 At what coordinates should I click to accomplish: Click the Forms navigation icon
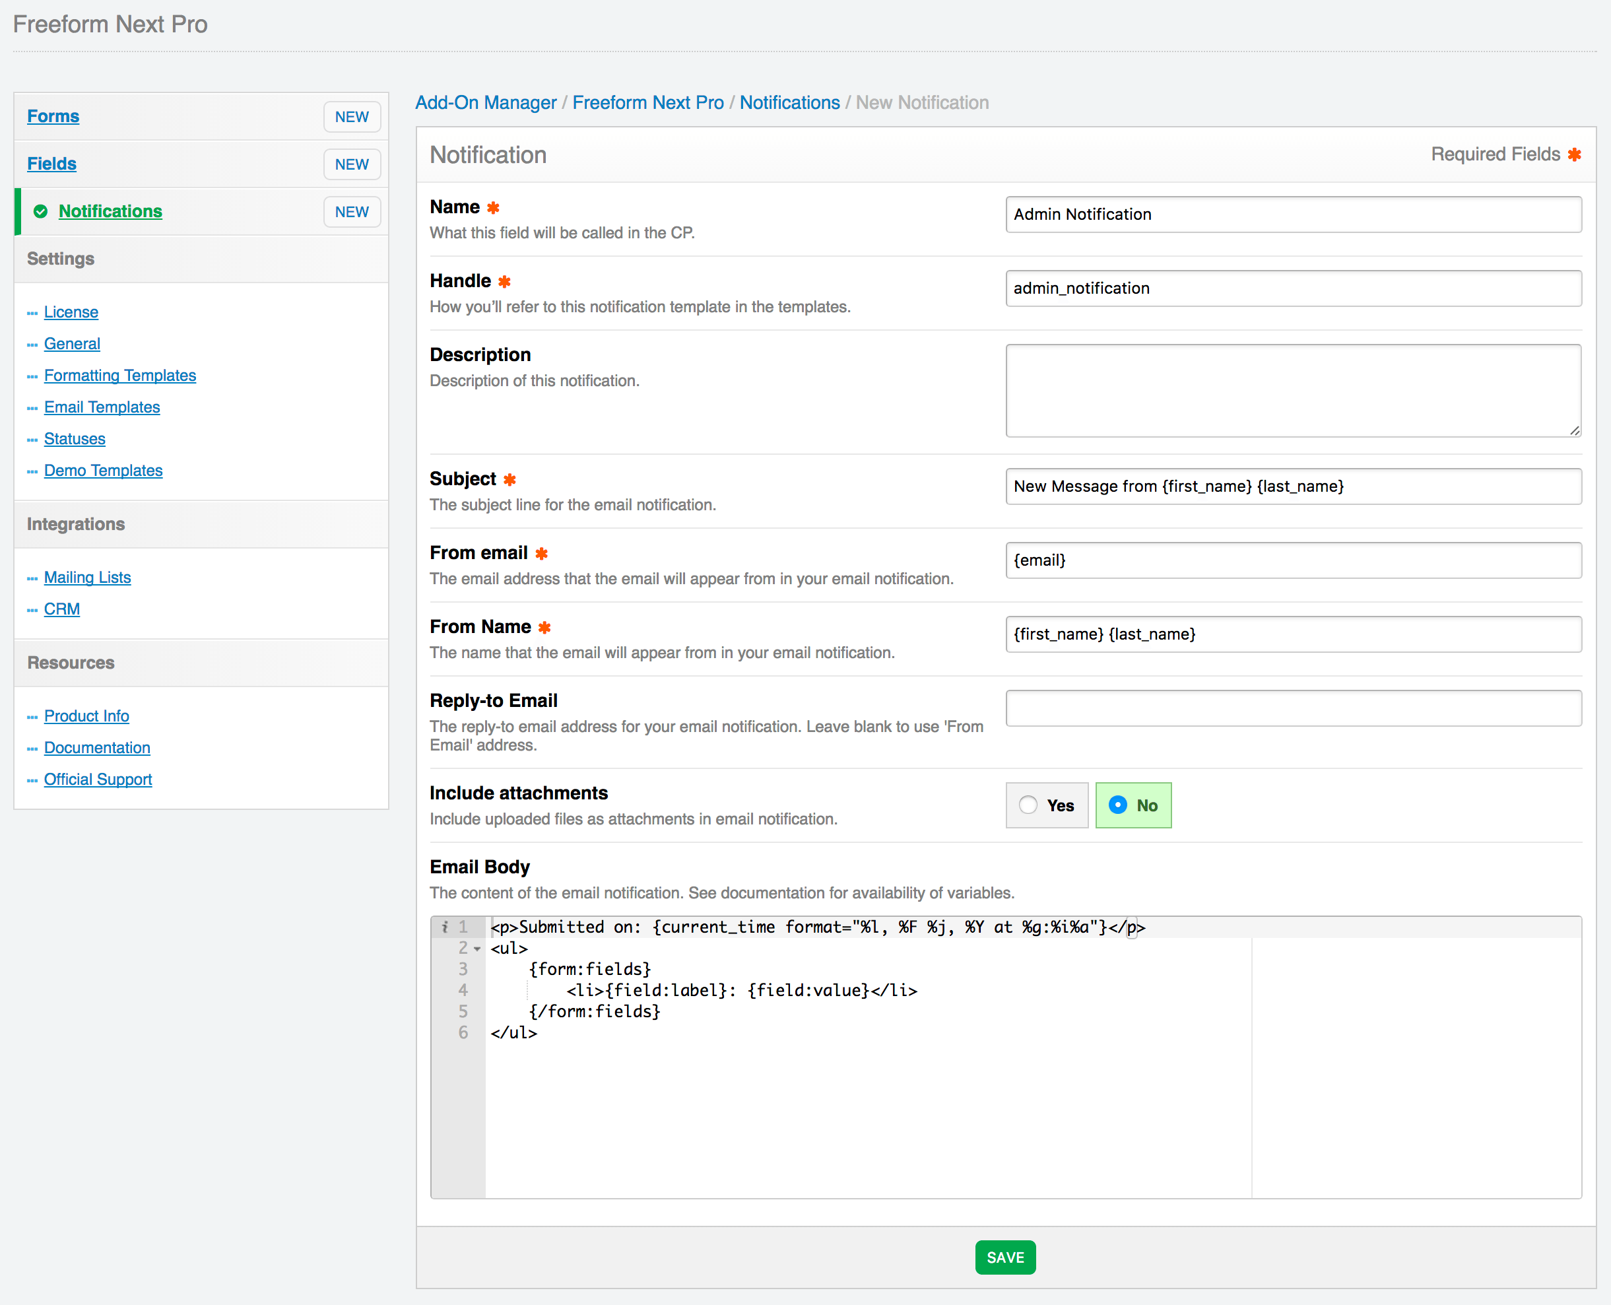click(x=55, y=116)
